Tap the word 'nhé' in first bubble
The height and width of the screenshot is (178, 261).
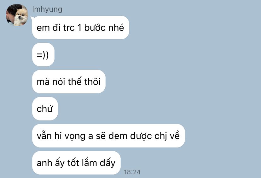pos(116,27)
